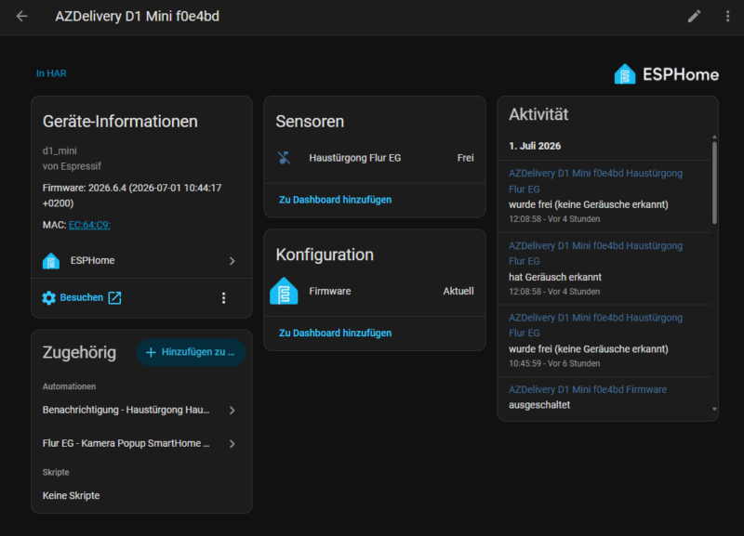Open first activity entry Haustürgong link at 12:08:58
The width and height of the screenshot is (744, 536).
595,181
